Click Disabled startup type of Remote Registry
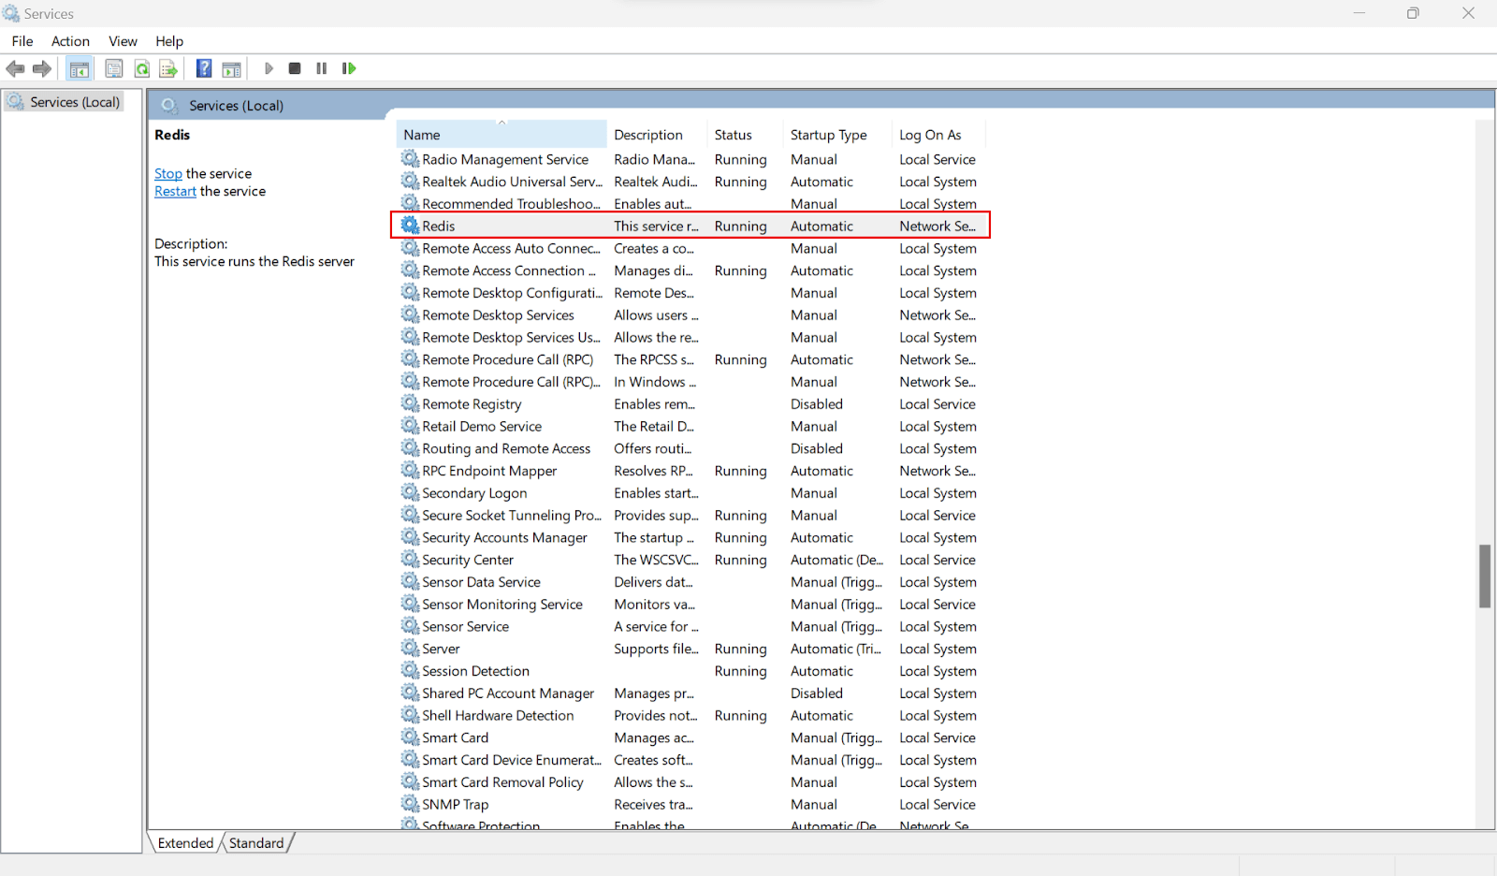This screenshot has width=1497, height=876. [817, 403]
